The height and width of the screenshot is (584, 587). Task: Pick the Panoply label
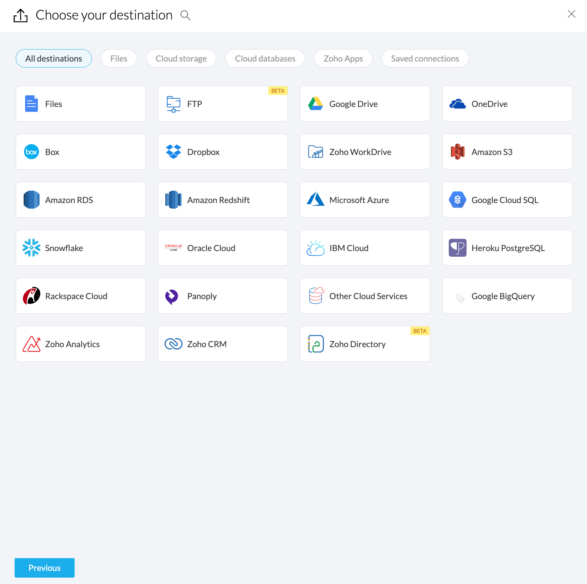coord(202,296)
